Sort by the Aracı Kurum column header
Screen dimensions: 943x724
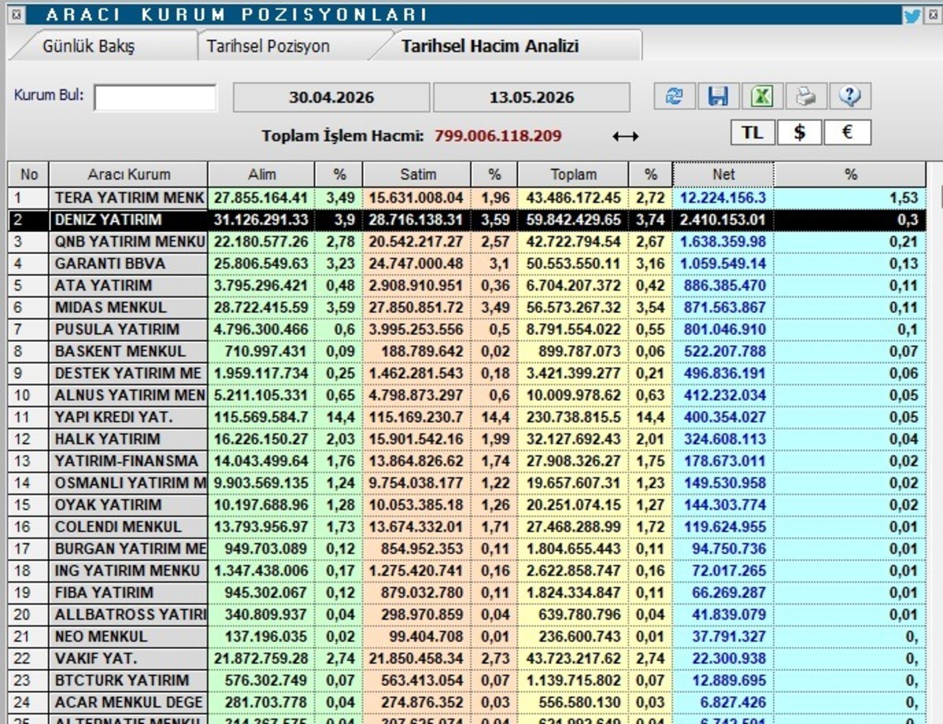click(129, 175)
